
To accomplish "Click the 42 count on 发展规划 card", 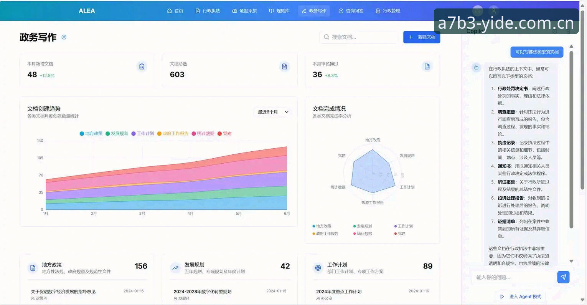I will 285,266.
